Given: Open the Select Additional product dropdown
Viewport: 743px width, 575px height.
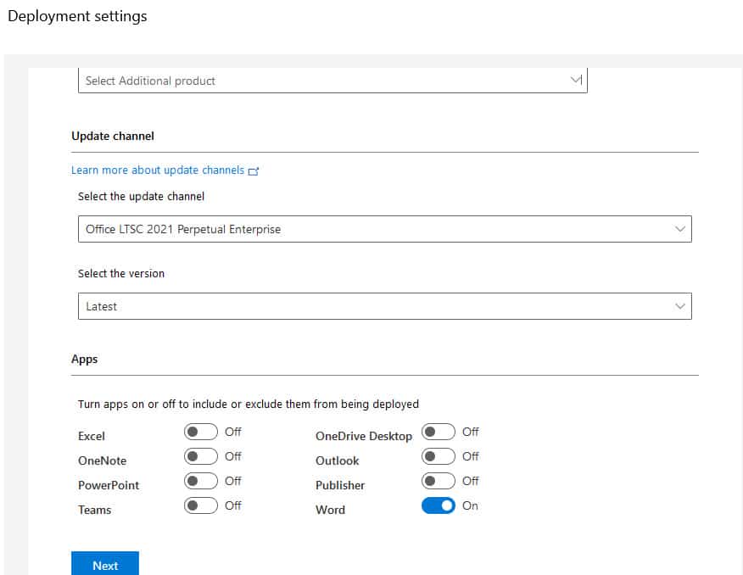Looking at the screenshot, I should [x=331, y=81].
